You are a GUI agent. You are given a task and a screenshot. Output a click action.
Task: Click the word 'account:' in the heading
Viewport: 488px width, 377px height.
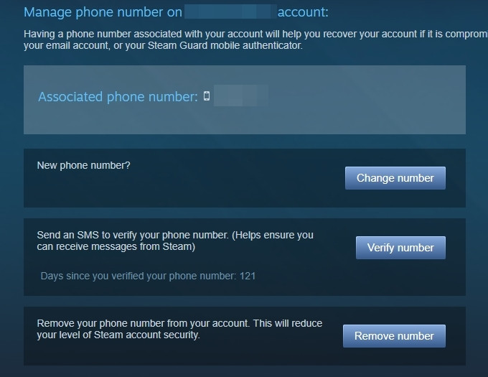coord(303,12)
